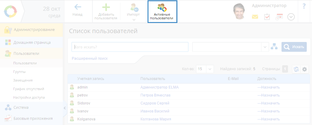Click the Базовые приложения icon
The image size is (312, 125).
pos(8,118)
